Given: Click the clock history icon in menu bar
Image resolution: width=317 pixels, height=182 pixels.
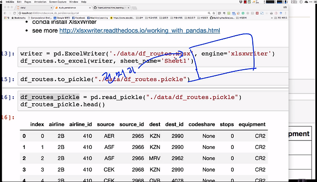Looking at the screenshot, I should (x=301, y=2).
